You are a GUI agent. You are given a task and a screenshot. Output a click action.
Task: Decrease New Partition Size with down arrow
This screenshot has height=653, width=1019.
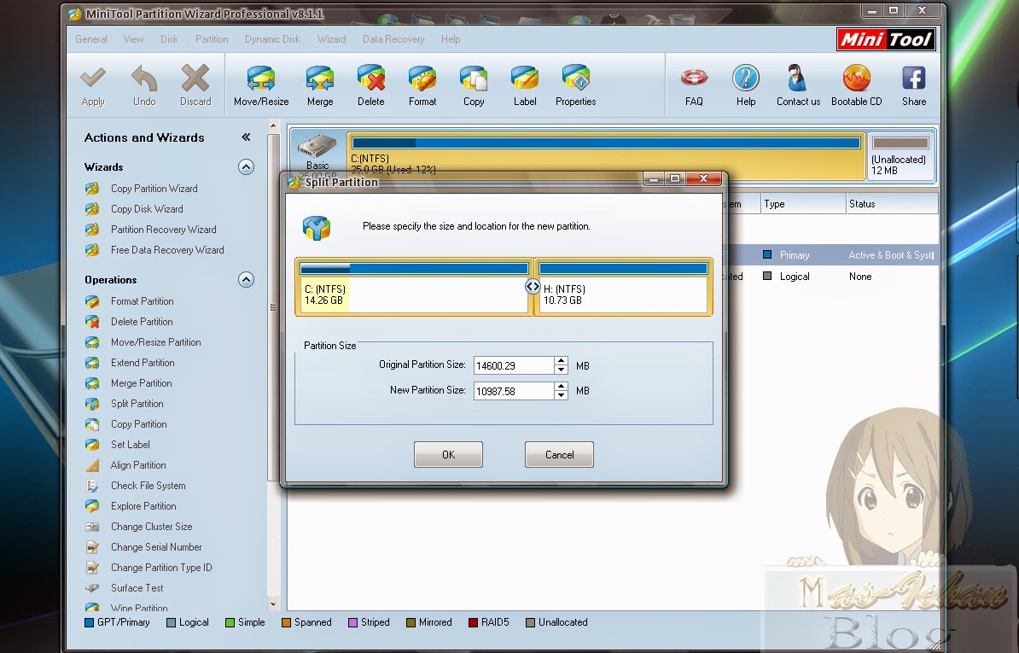(x=561, y=395)
